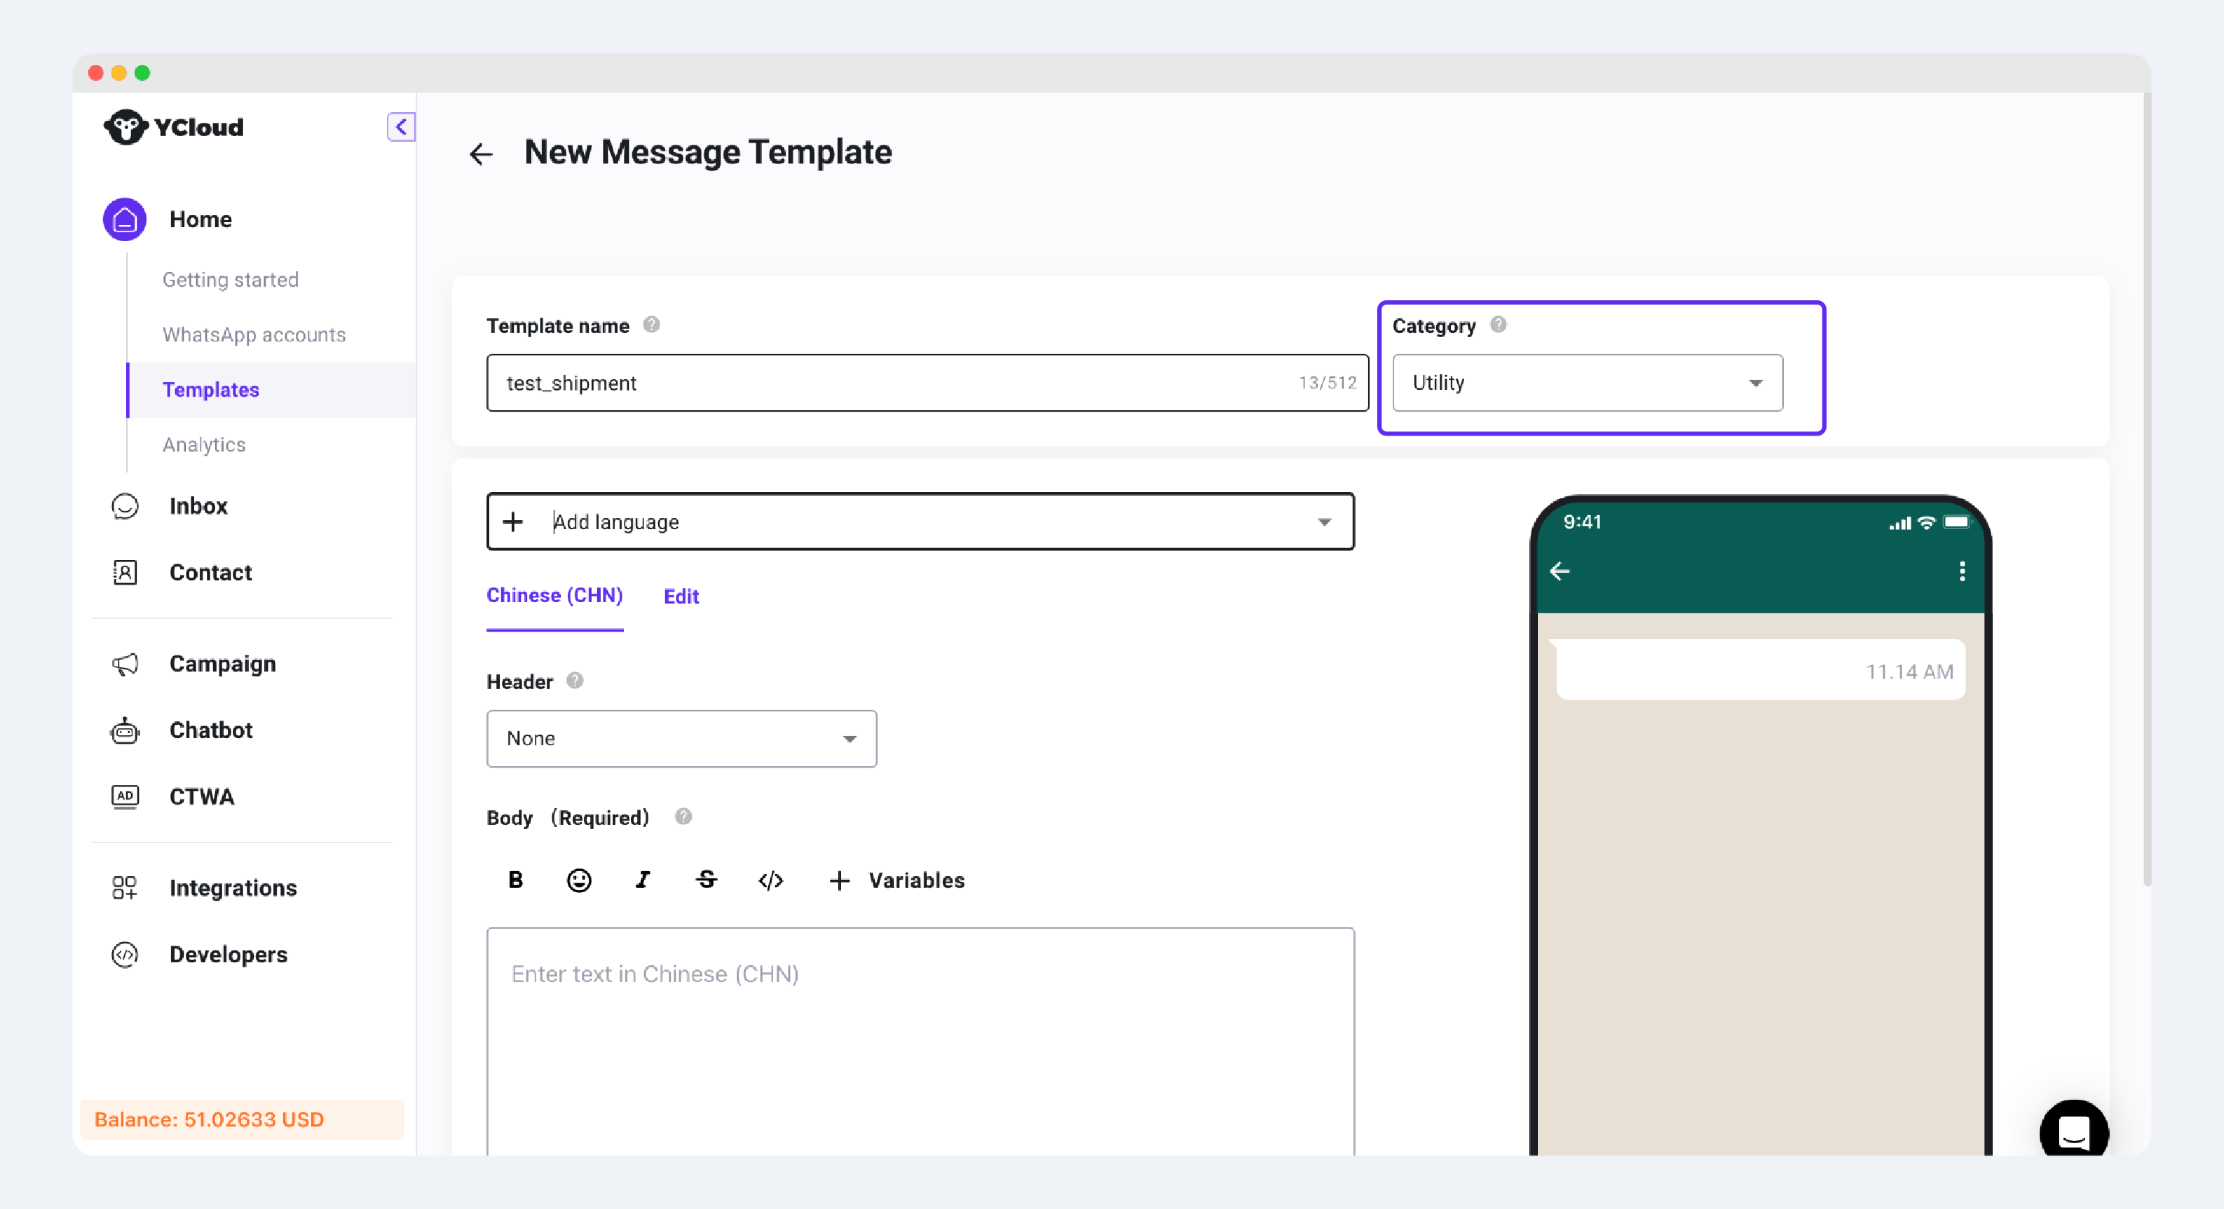
Task: Click help icon next to Template name
Action: (x=652, y=324)
